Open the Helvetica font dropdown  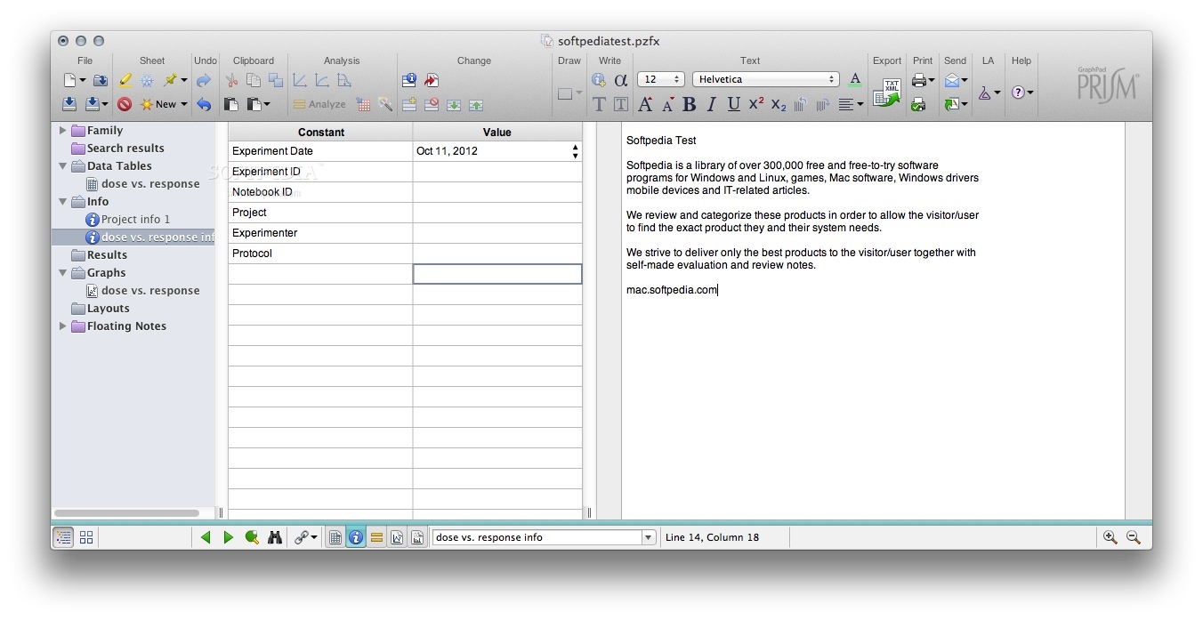coord(765,79)
